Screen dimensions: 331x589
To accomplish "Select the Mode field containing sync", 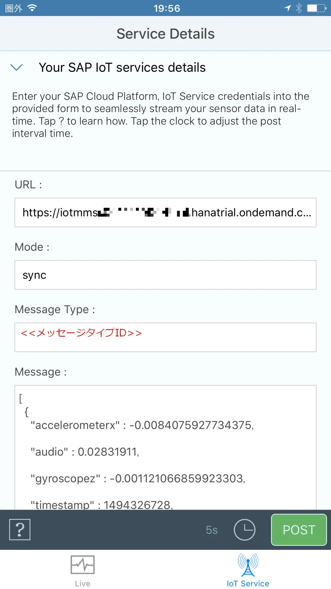I will click(x=165, y=275).
